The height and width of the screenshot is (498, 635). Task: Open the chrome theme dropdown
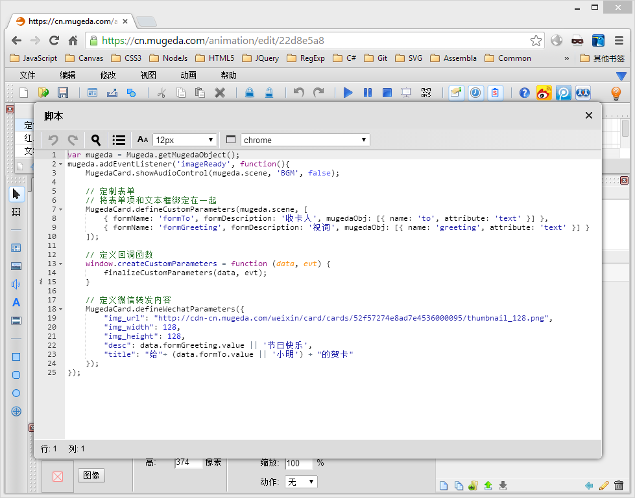305,140
